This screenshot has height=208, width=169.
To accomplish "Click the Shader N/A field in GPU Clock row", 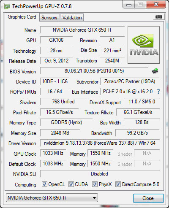I will coord(147,153).
